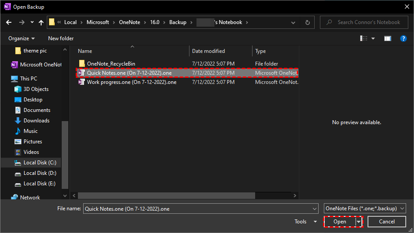Screen dimensions: 414x233
Task: Open the OneNote_RecycleBin folder
Action: (x=111, y=64)
